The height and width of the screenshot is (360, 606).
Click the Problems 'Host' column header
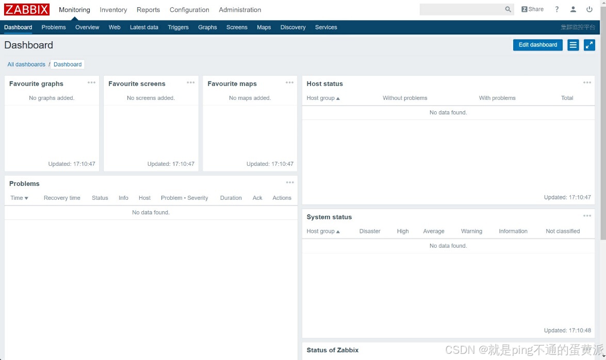tap(144, 198)
